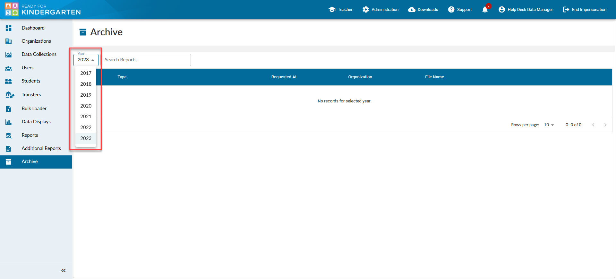Sort by the File Name column

pos(434,77)
